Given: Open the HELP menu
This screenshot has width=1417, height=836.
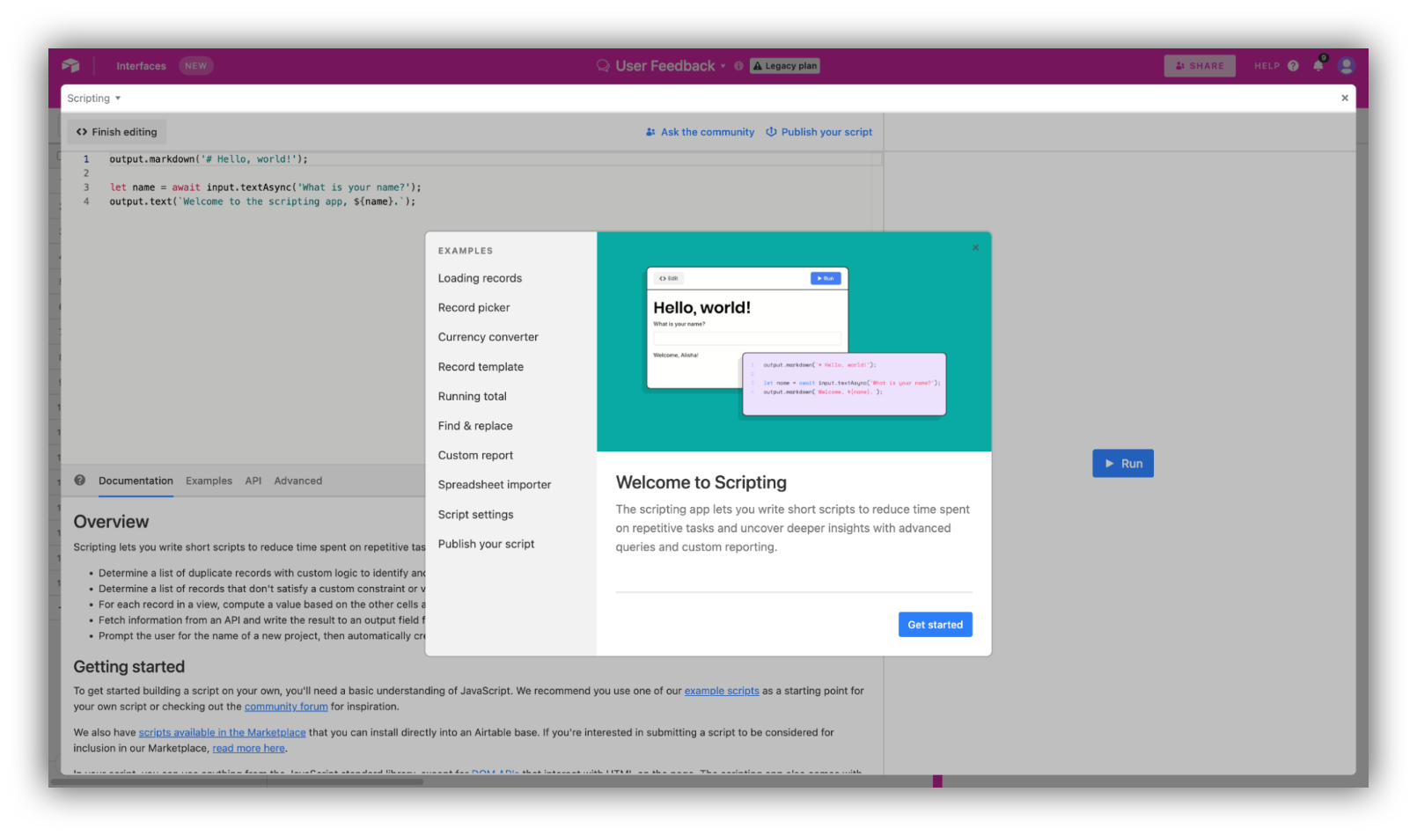Looking at the screenshot, I should 1276,66.
